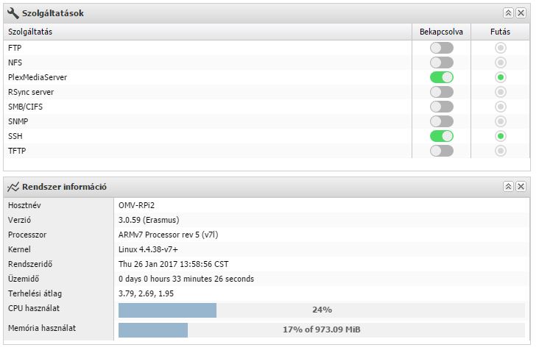Click the SNMP running status indicator
Viewport: 539px width, 353px height.
501,121
